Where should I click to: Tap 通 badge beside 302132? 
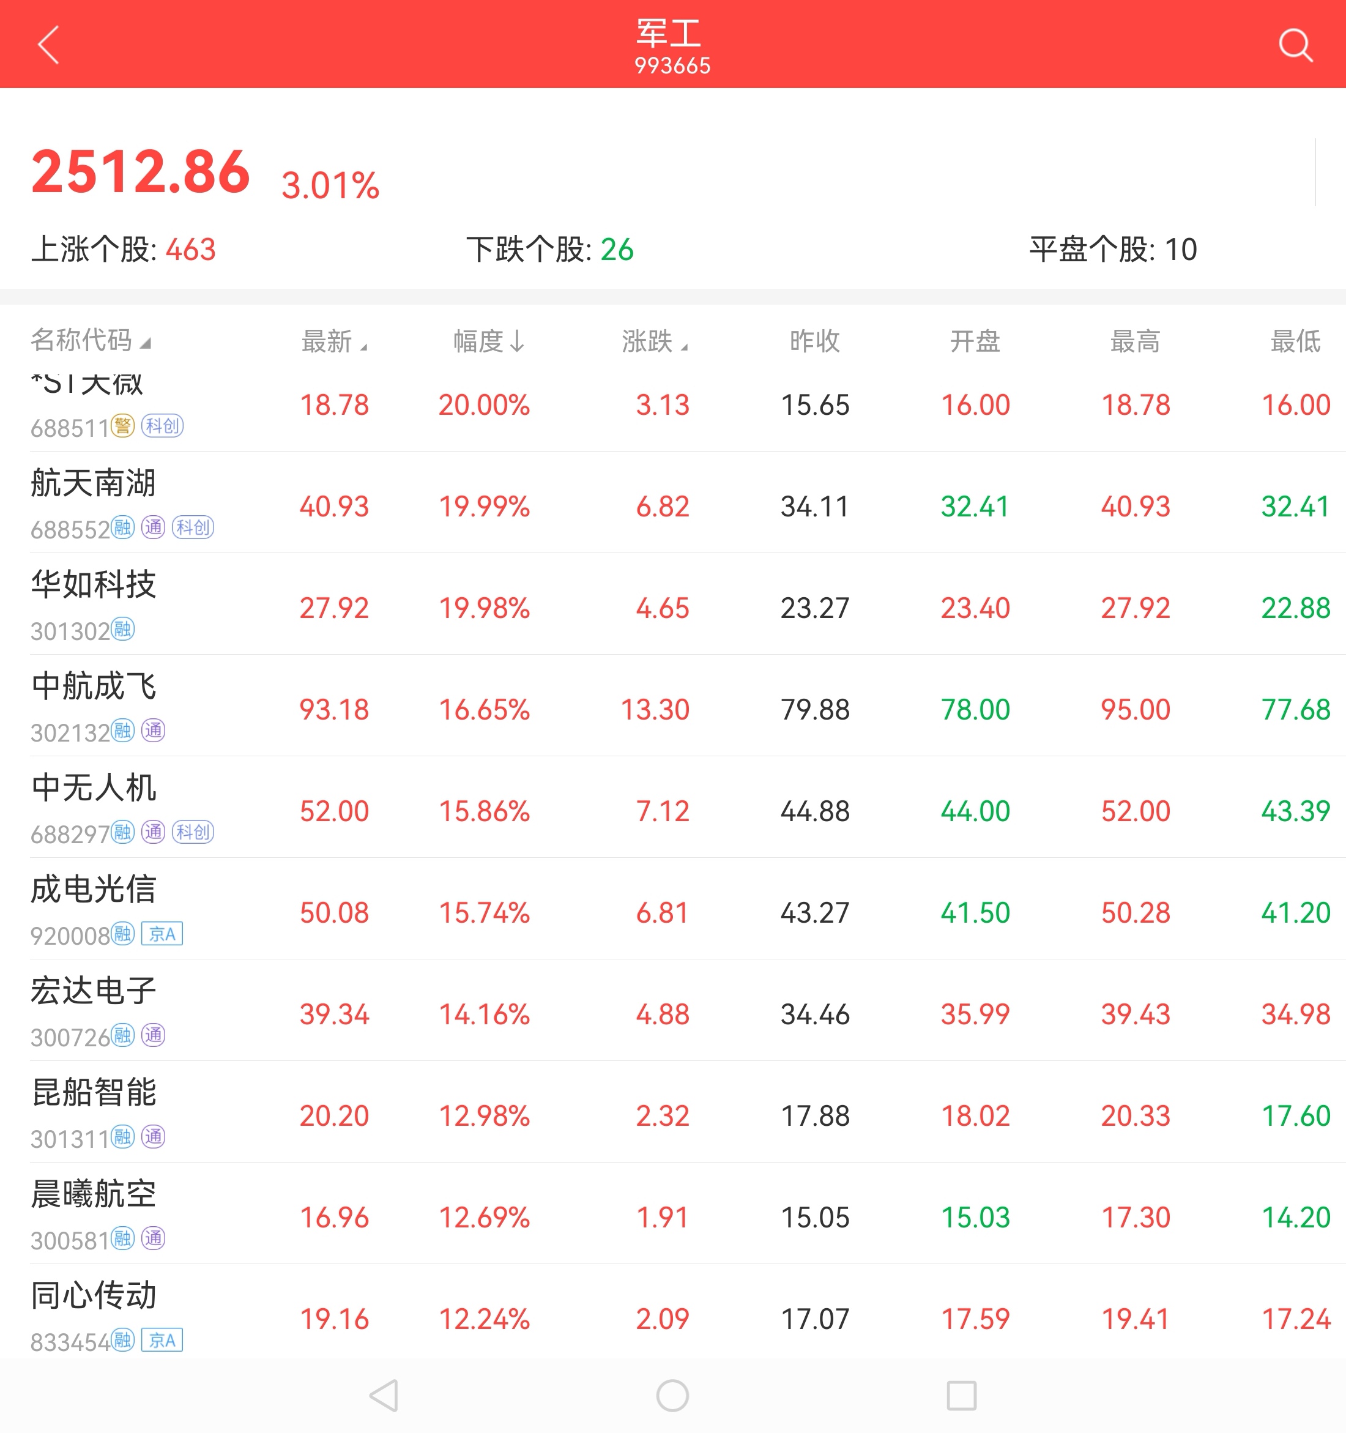pos(153,731)
